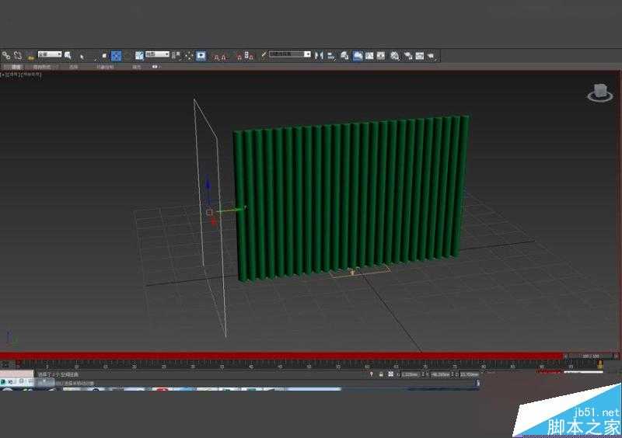This screenshot has width=622, height=438.
Task: Click the Mirror tool icon
Action: [x=319, y=56]
